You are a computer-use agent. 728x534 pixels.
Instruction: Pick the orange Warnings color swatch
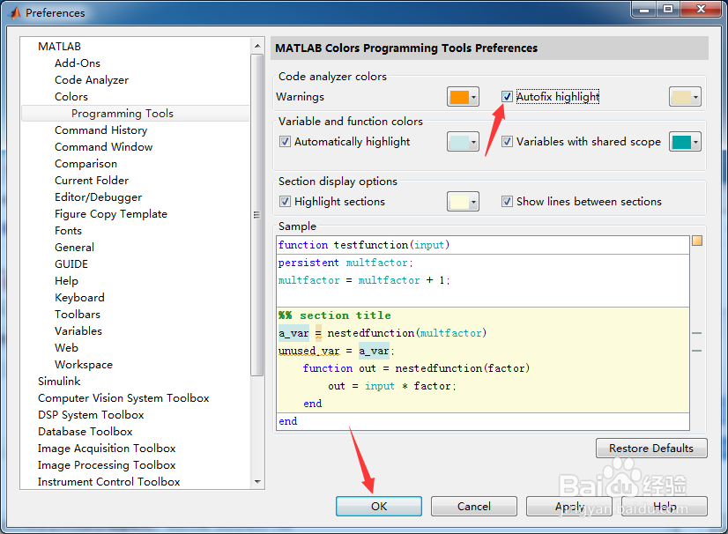point(459,97)
